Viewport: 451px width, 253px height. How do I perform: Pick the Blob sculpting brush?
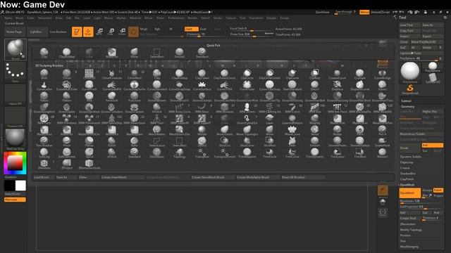(x=44, y=74)
